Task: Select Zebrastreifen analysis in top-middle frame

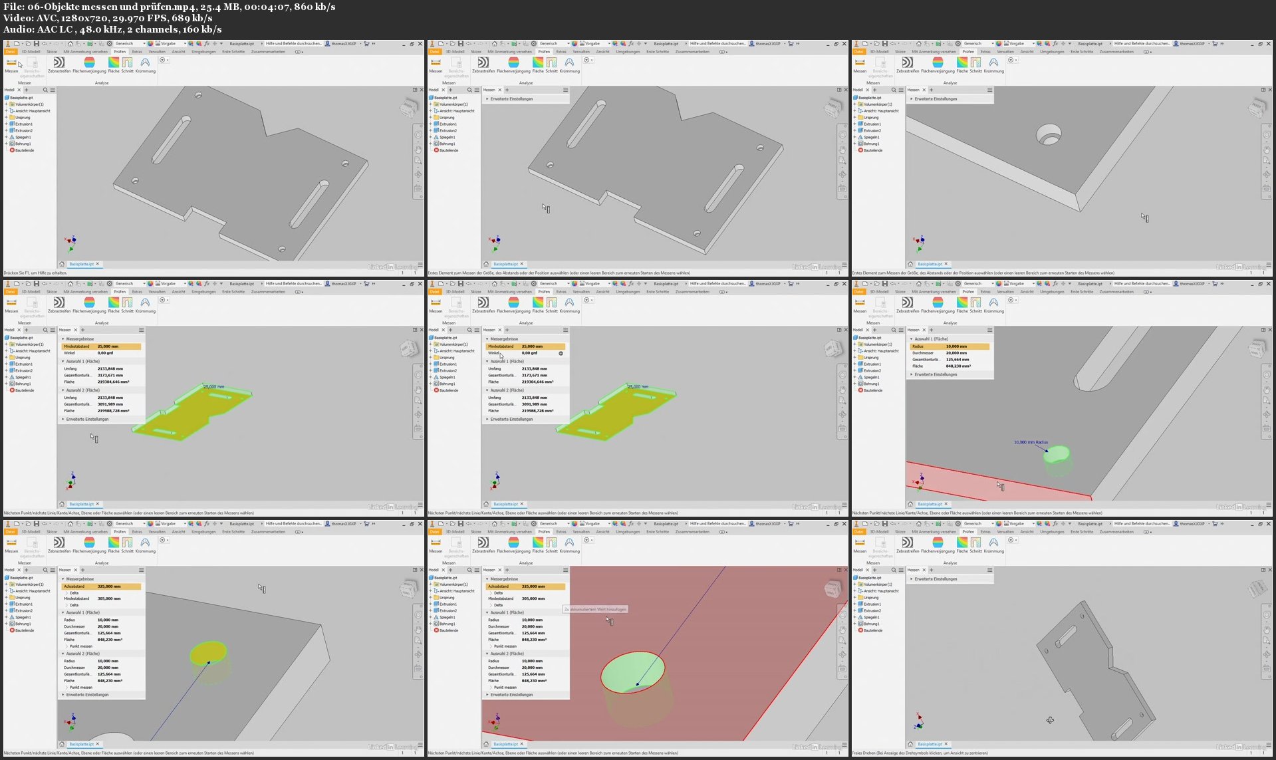Action: (483, 64)
